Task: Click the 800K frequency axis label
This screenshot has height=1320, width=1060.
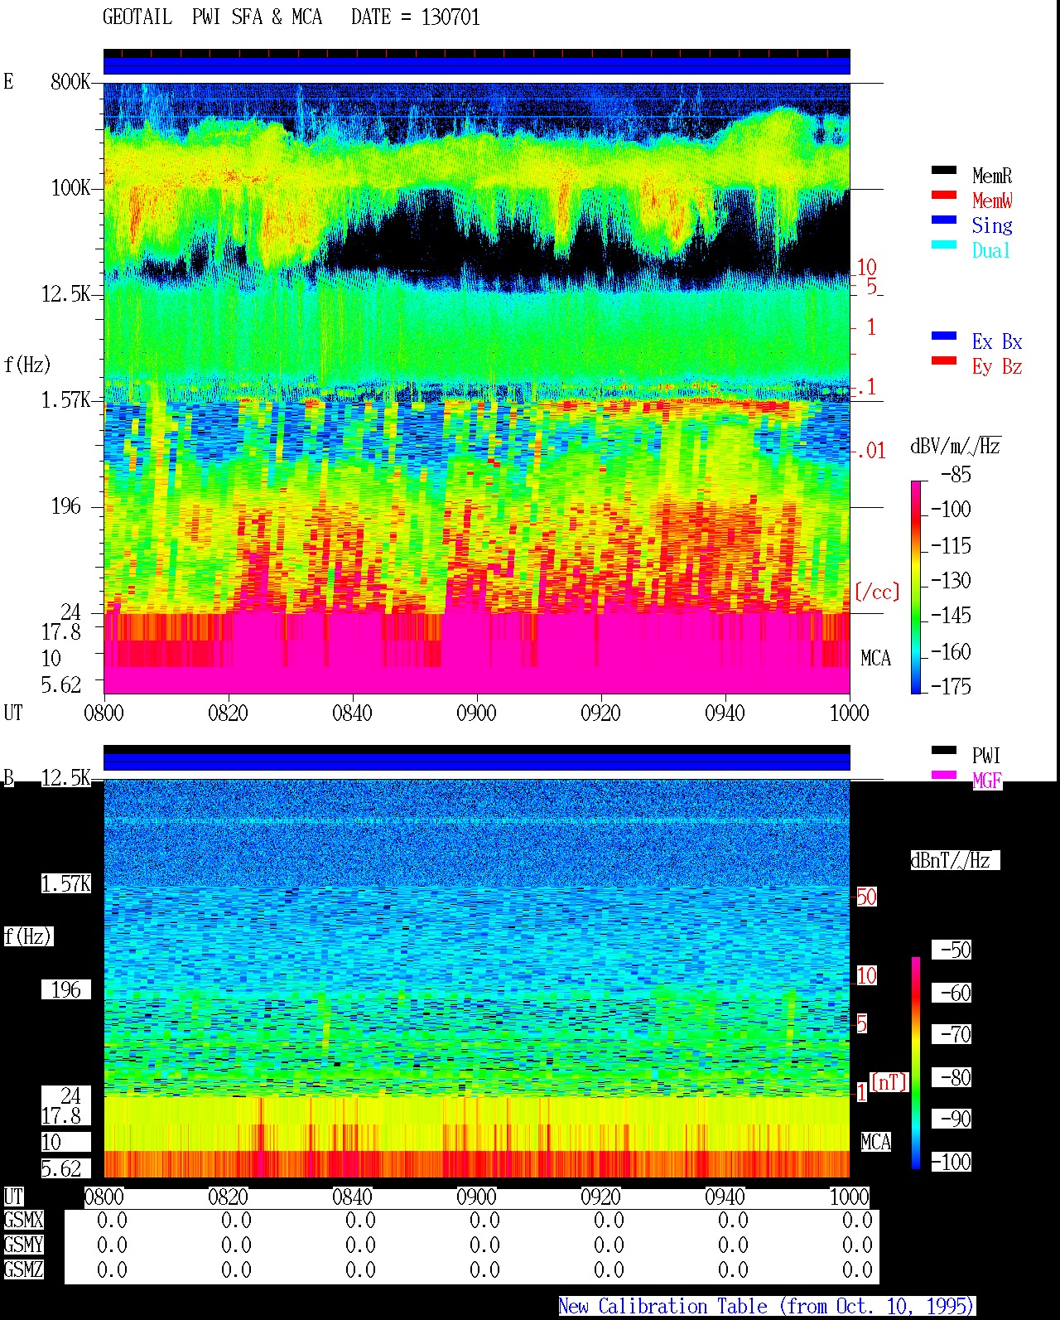Action: point(70,81)
